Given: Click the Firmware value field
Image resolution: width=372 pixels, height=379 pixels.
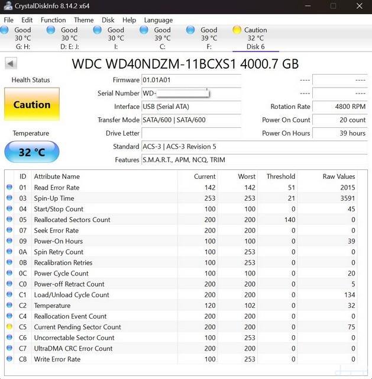Looking at the screenshot, I should (x=191, y=80).
